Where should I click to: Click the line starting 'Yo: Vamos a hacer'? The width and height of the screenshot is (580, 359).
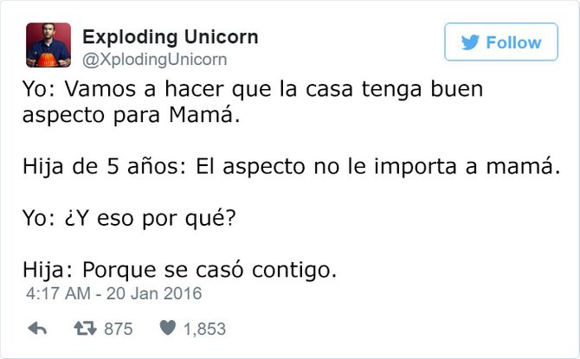pos(253,90)
